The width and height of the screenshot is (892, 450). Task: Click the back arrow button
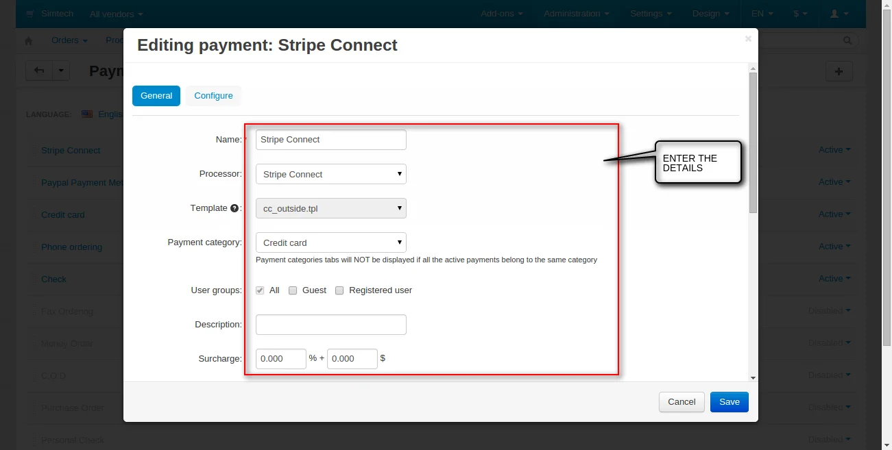[39, 71]
